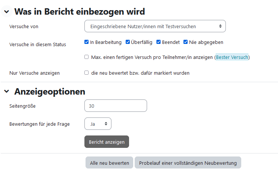Collapse the 'Was in Bericht einbezogen wird' chevron
This screenshot has width=278, height=173.
pyautogui.click(x=6, y=12)
